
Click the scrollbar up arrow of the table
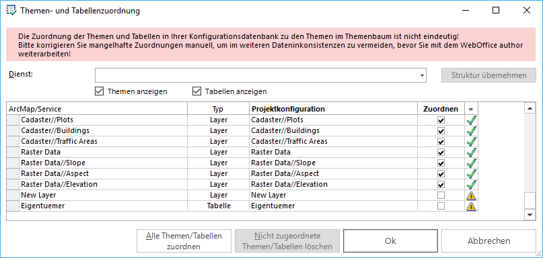[530, 109]
